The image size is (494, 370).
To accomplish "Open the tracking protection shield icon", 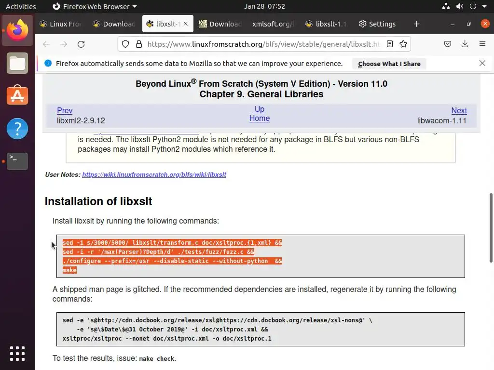I will 125,44.
